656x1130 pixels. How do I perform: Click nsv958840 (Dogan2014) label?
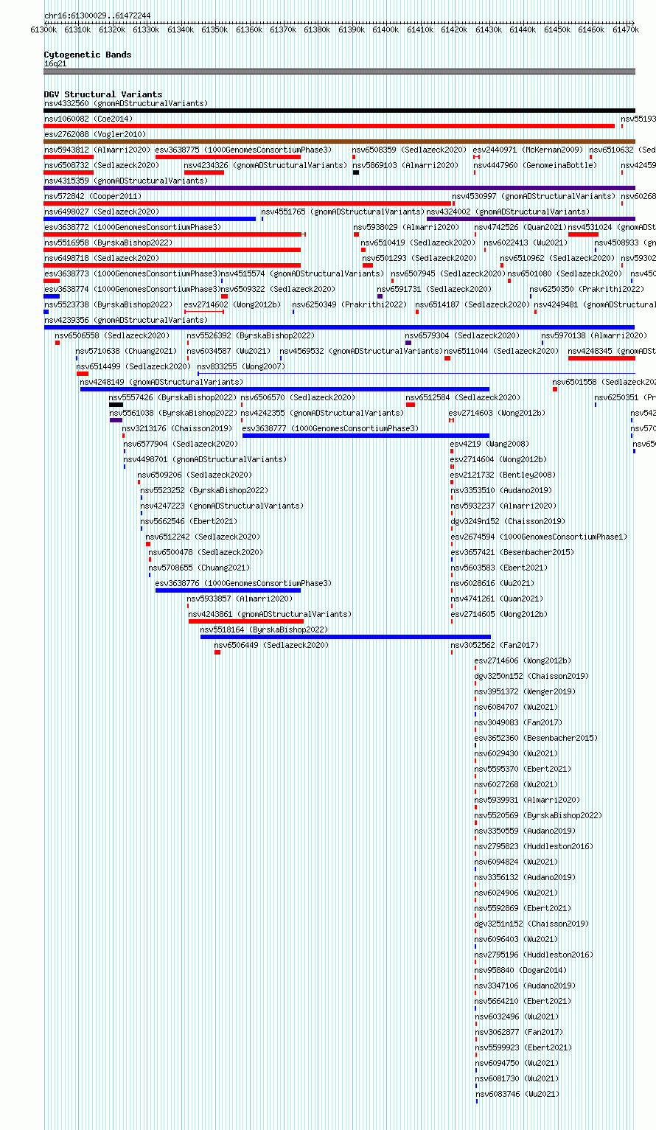[x=520, y=970]
